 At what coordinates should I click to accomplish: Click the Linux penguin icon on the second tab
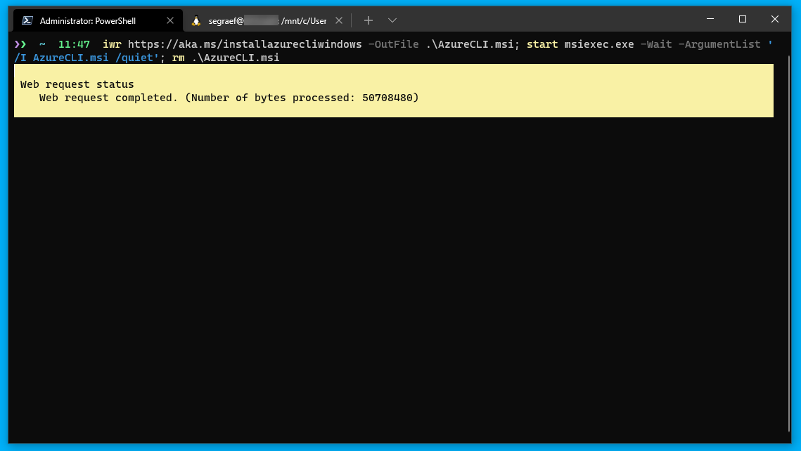(196, 20)
